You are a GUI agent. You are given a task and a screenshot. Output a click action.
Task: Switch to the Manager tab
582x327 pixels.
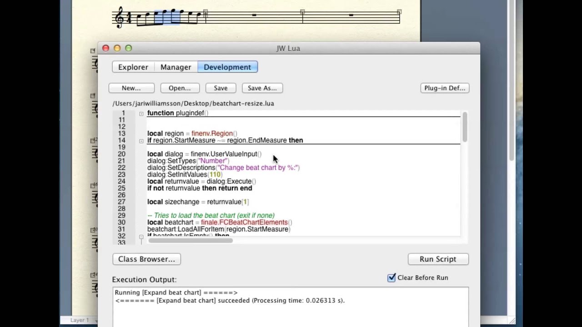pos(176,67)
